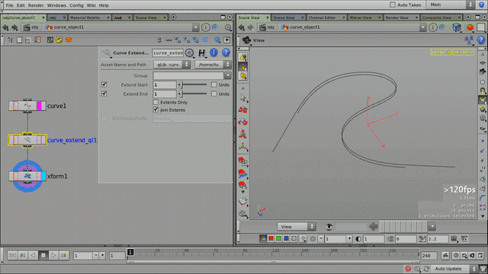Expand network path history dropdown

coord(195,27)
